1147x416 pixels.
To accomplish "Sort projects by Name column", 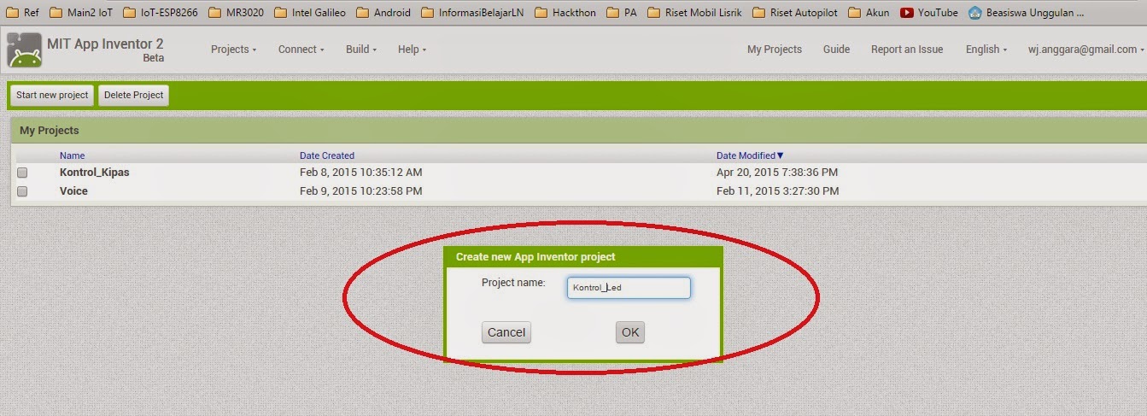I will (73, 155).
